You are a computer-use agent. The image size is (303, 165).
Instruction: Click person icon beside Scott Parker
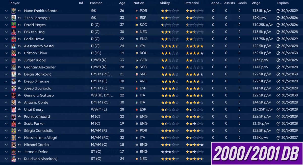point(19,124)
